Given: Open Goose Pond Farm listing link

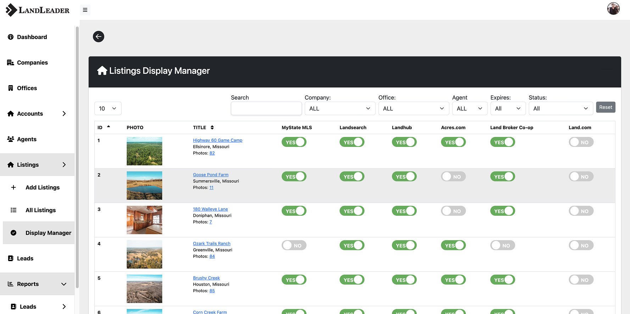Looking at the screenshot, I should click(x=211, y=175).
